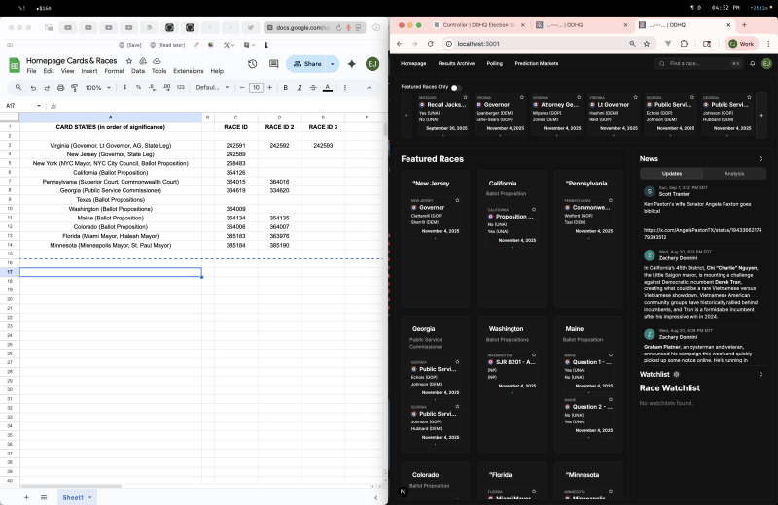Open version history in Google Sheets
The width and height of the screenshot is (778, 505).
pyautogui.click(x=253, y=64)
